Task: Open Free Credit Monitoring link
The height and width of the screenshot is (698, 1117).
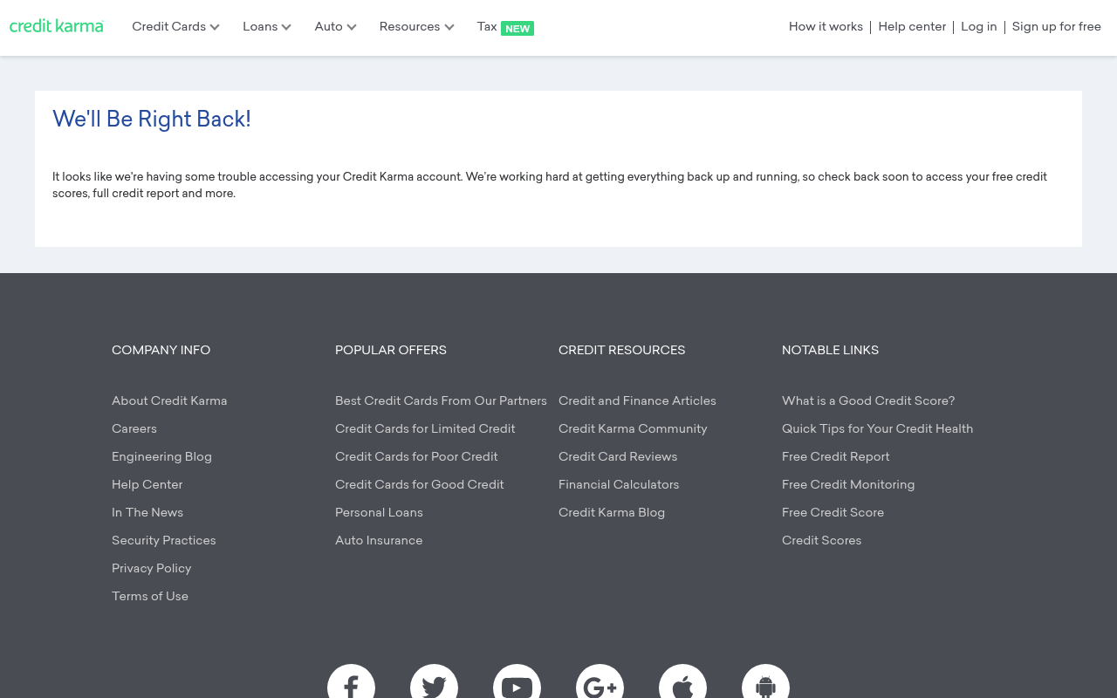Action: coord(848,484)
